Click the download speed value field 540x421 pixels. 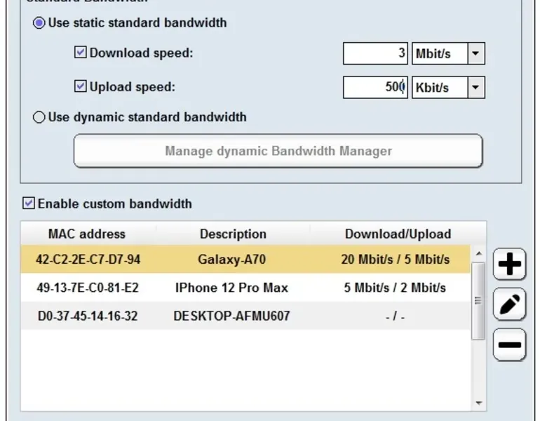coord(375,53)
